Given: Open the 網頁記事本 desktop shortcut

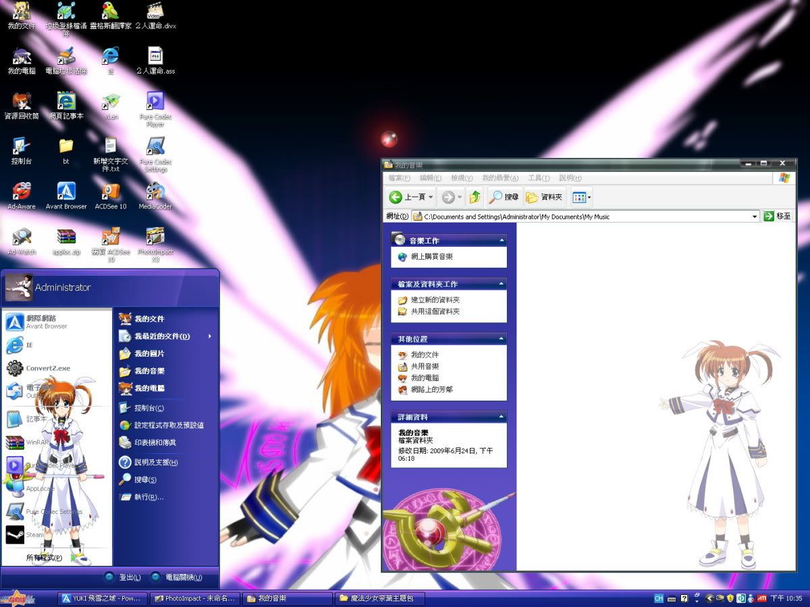Looking at the screenshot, I should coord(66,106).
